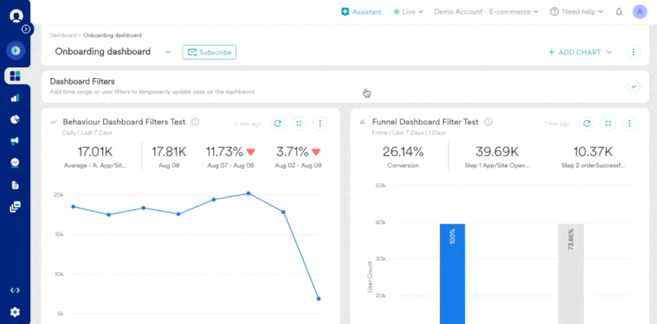
Task: Click the line chart icon beside Behaviour title
Action: tap(53, 123)
